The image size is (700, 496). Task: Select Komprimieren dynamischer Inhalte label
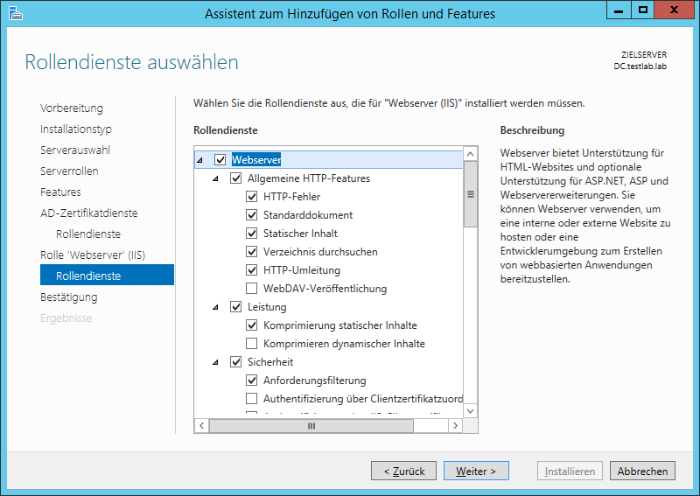click(344, 343)
